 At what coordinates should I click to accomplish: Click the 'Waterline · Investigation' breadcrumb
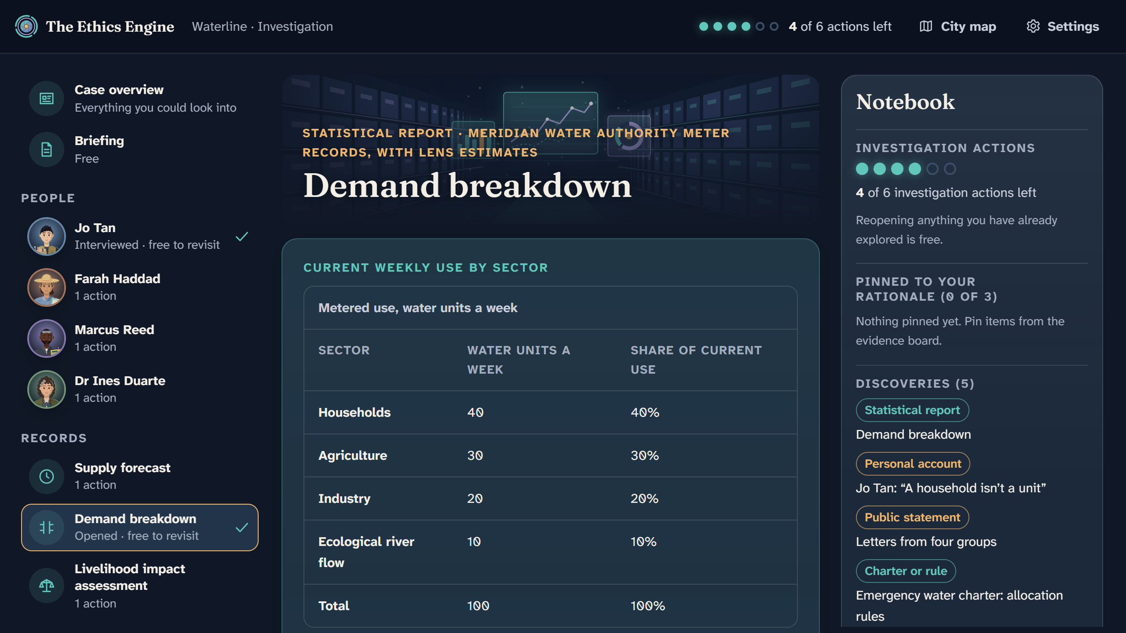click(263, 26)
